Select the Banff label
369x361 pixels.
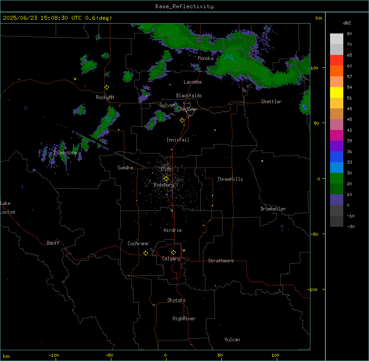point(53,243)
